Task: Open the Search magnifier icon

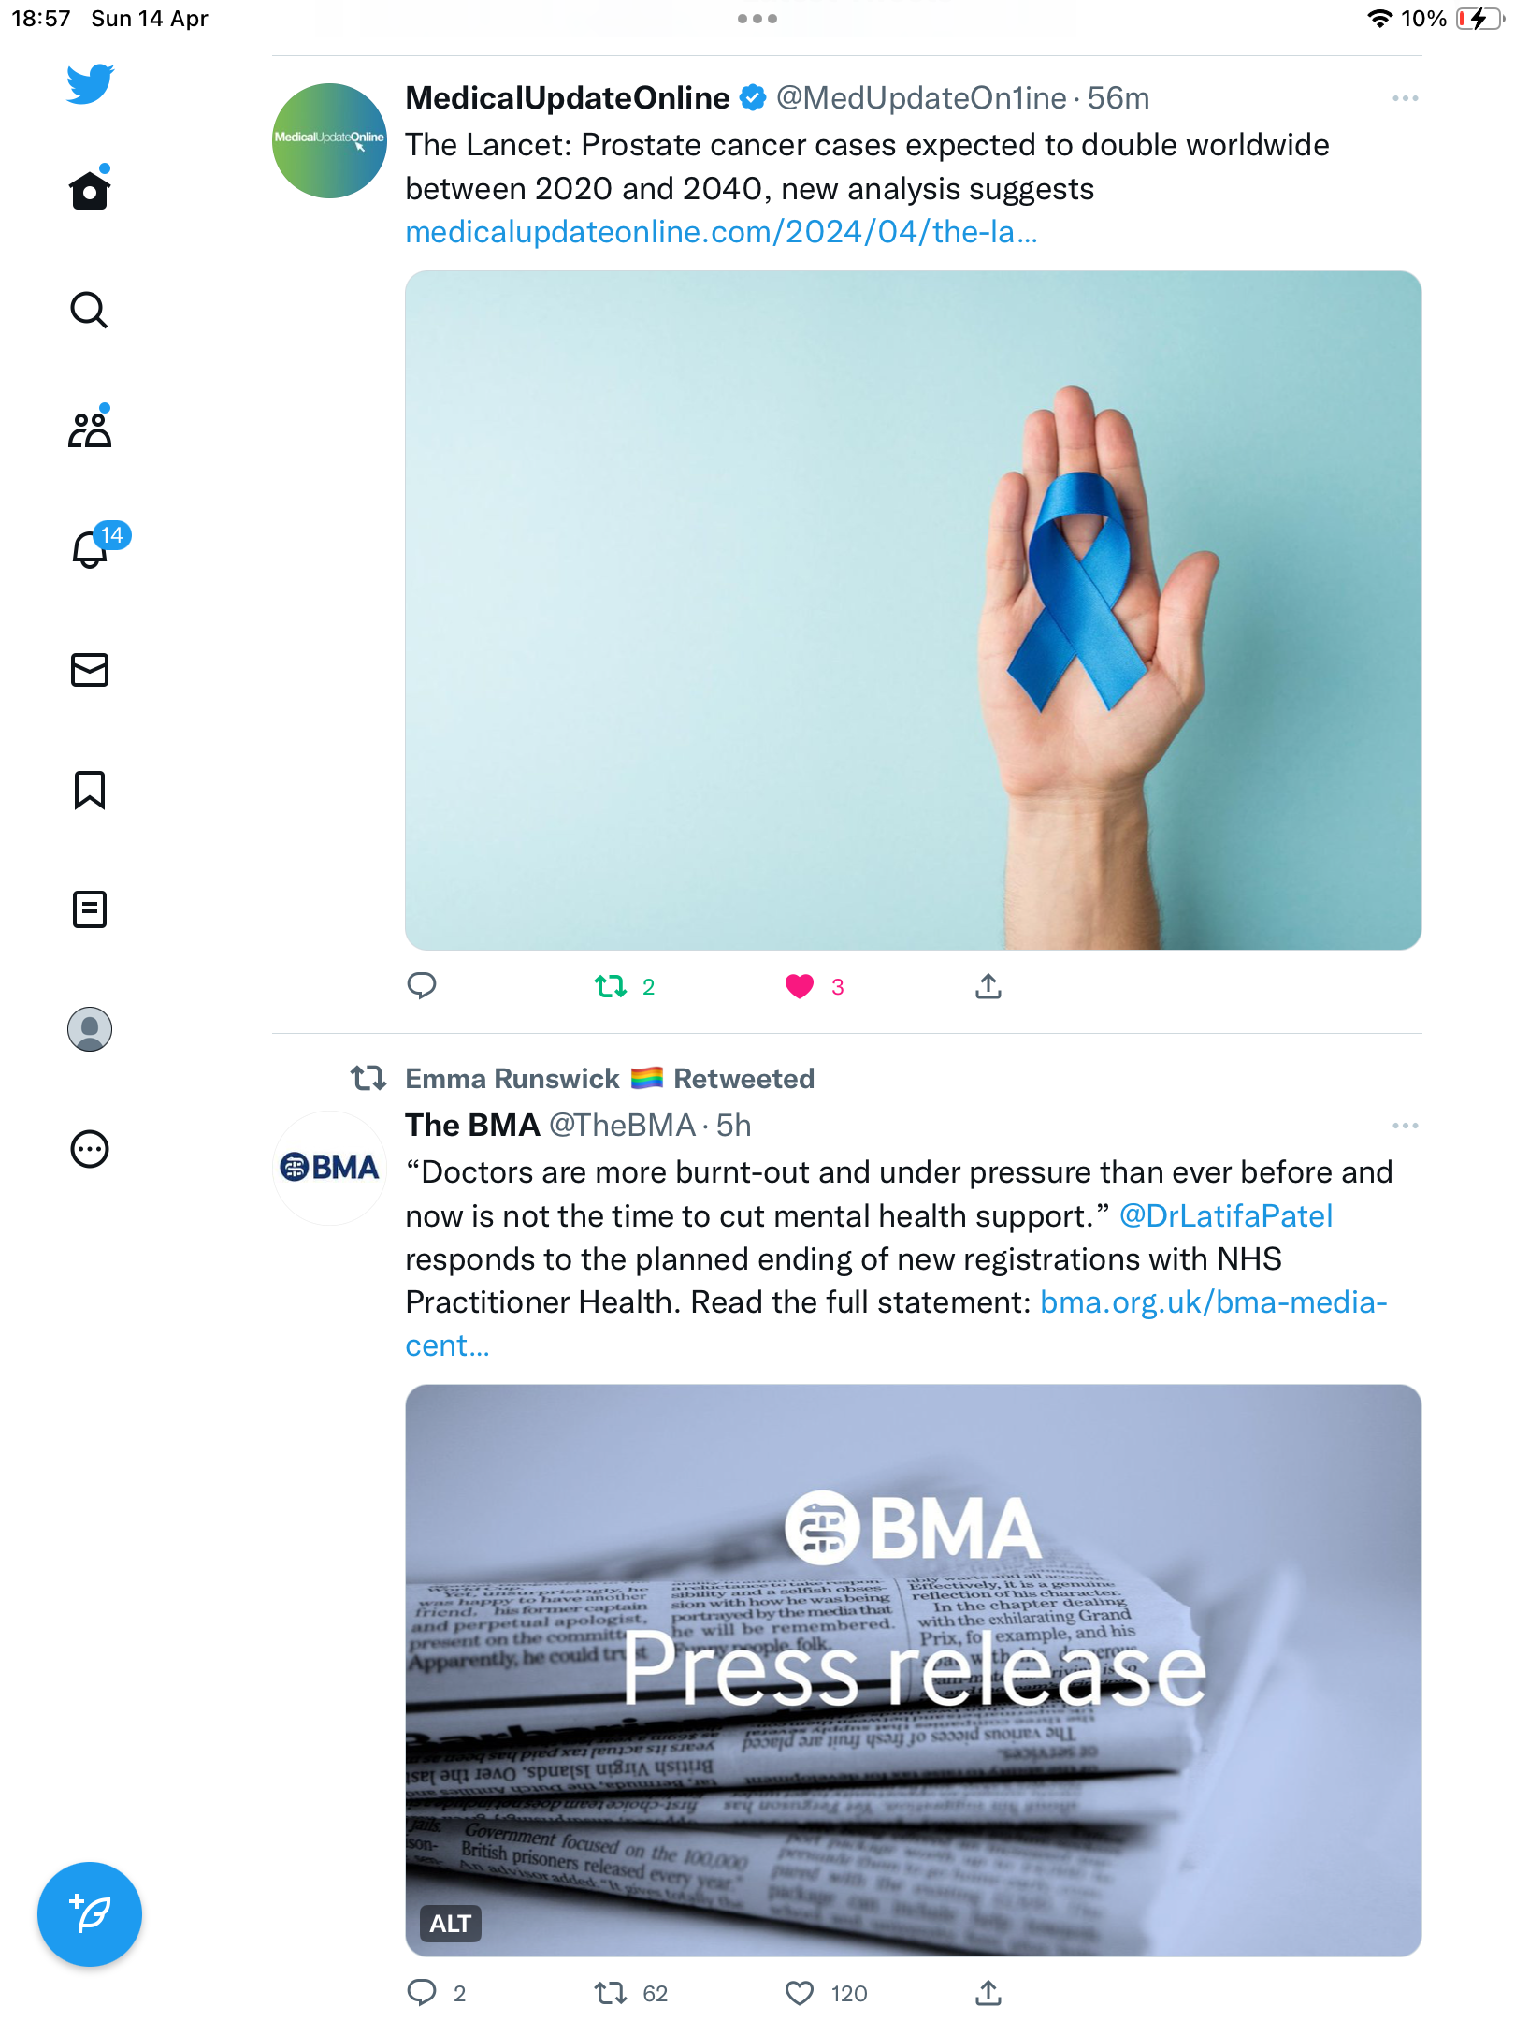Action: 90,310
